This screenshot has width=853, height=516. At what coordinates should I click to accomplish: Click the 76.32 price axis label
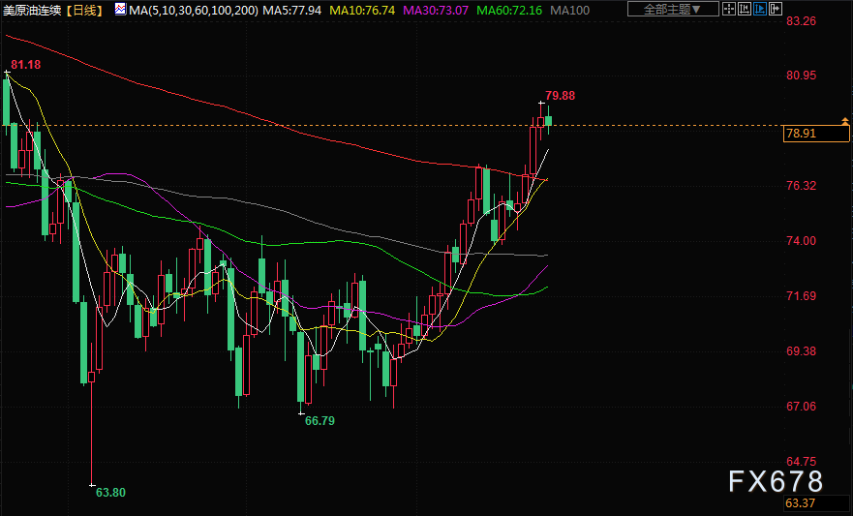point(802,186)
